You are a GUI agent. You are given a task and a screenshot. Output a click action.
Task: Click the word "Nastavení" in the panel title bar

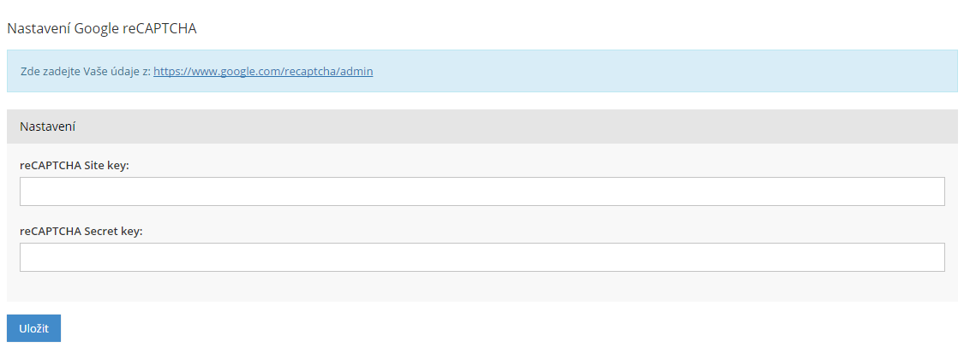[48, 126]
